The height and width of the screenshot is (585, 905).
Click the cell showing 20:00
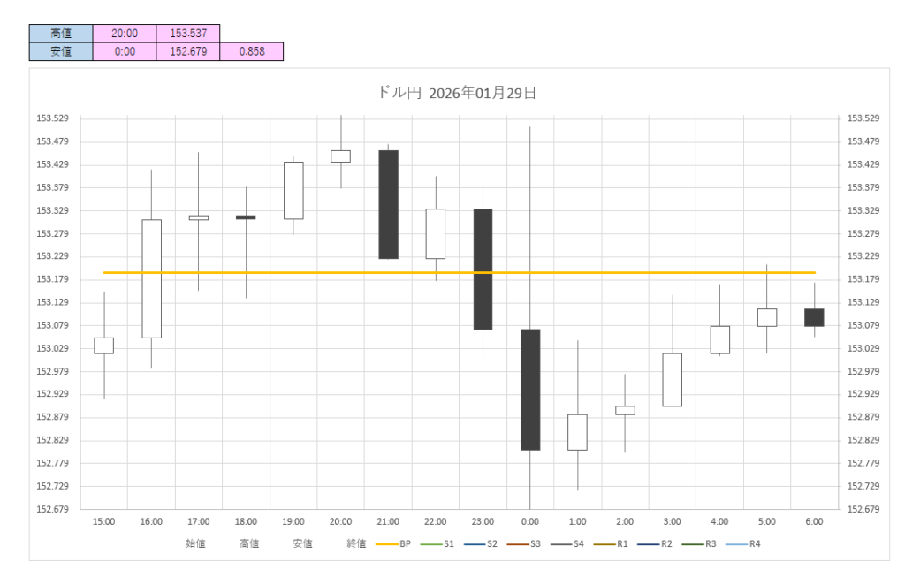point(125,33)
